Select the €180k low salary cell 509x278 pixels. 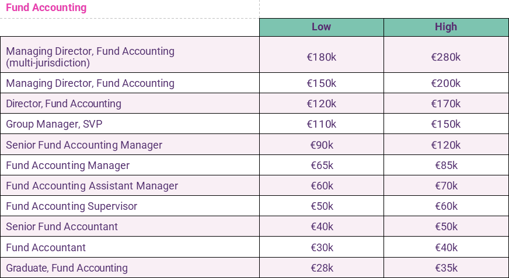[x=321, y=57]
